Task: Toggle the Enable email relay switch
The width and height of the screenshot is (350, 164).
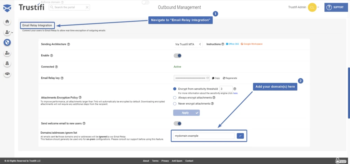Action: coord(177,55)
